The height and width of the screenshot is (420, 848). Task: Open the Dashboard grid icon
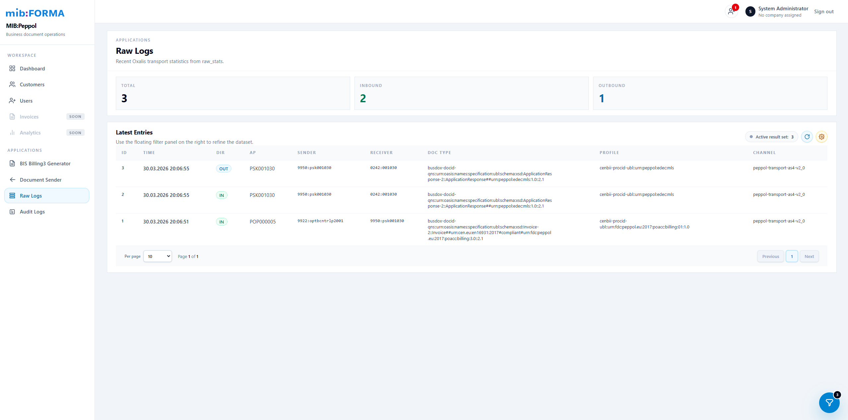click(12, 68)
